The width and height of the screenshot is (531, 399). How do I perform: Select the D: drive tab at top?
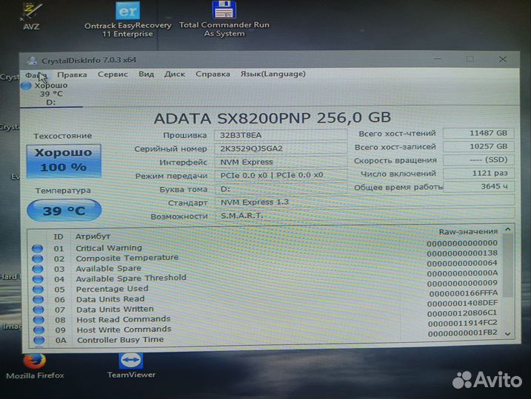[x=51, y=94]
